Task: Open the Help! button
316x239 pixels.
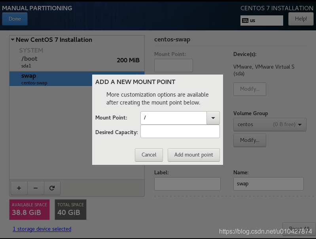Action: point(301,19)
